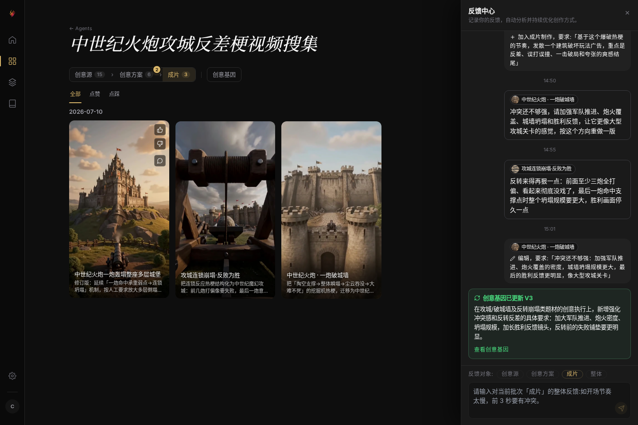
Task: Click the 中世纪火炮 · 一炮破城墙 tag at 15:01
Action: 544,247
